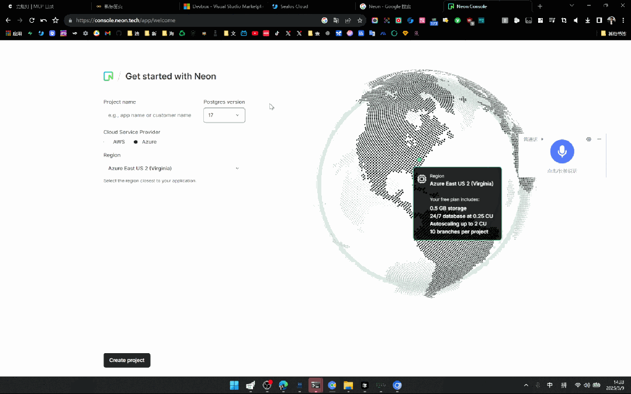This screenshot has width=631, height=394.
Task: Click the Create project button
Action: click(x=127, y=360)
